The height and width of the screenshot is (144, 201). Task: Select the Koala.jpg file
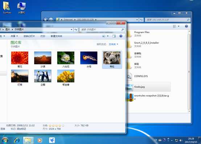click(x=149, y=87)
